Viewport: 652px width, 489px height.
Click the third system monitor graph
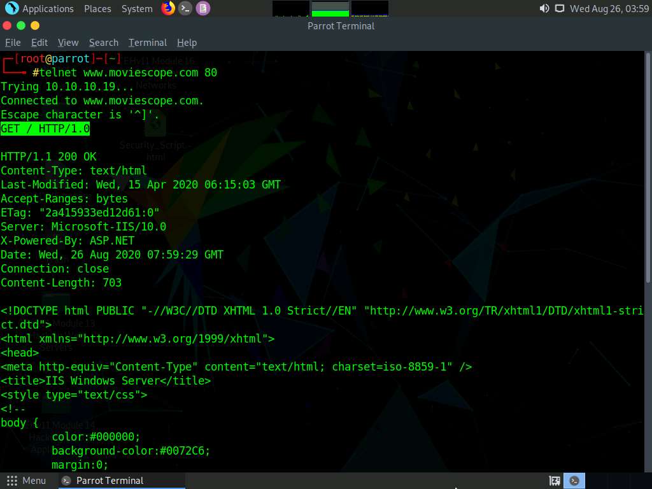pos(370,9)
